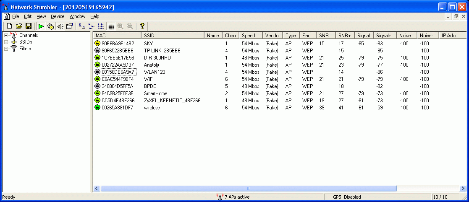Close the inner document window

coord(463,17)
